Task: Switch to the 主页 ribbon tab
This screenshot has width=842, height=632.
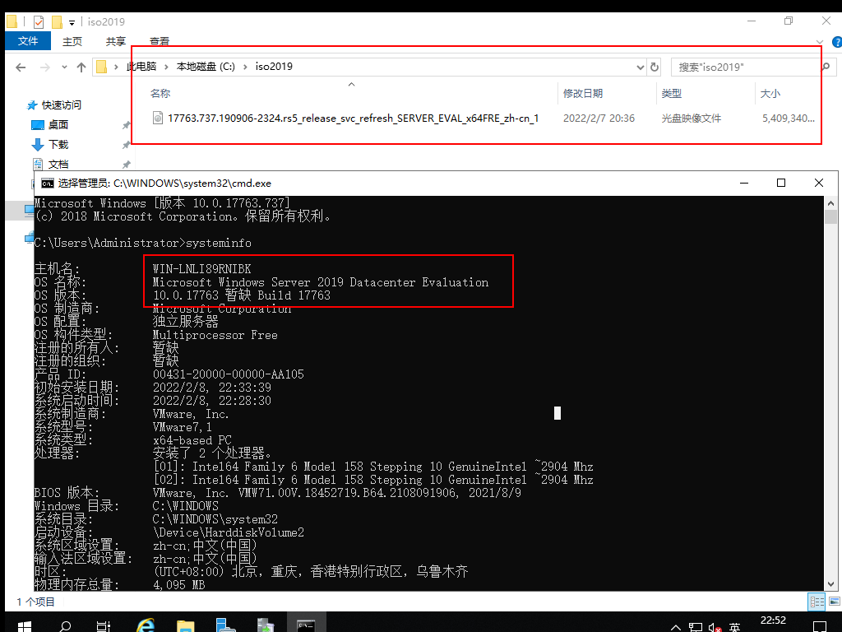Action: click(72, 41)
